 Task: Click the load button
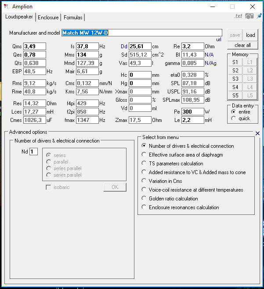[250, 35]
